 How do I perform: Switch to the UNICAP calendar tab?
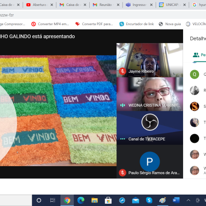point(173,5)
